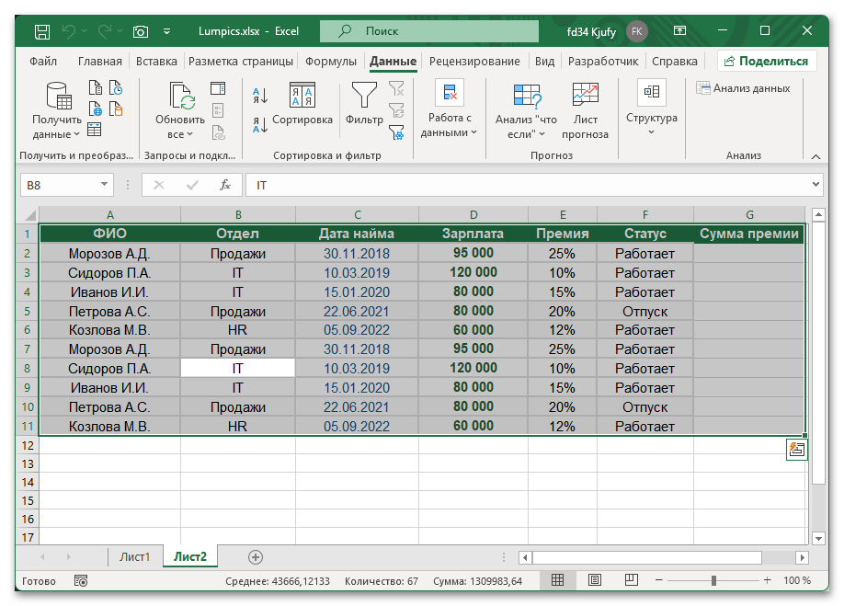
Task: Click the zoom slider in status bar
Action: [714, 580]
